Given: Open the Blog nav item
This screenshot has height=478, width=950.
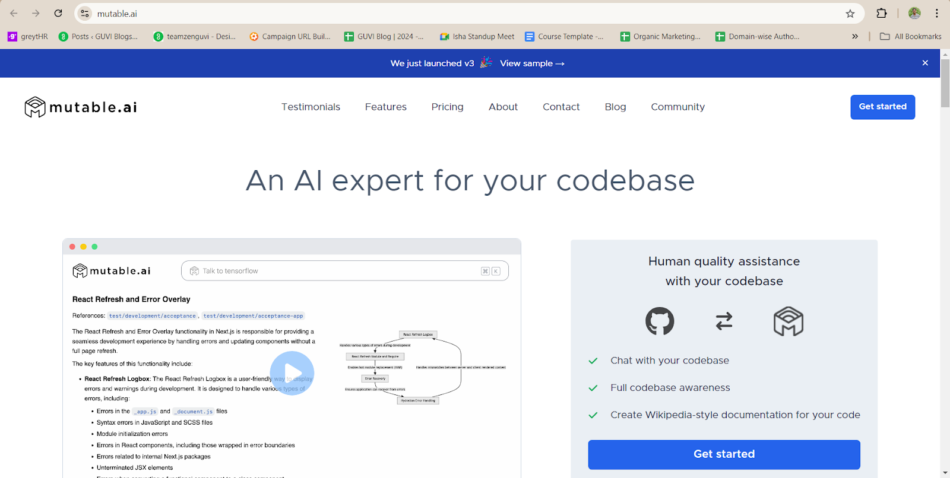Looking at the screenshot, I should tap(615, 107).
